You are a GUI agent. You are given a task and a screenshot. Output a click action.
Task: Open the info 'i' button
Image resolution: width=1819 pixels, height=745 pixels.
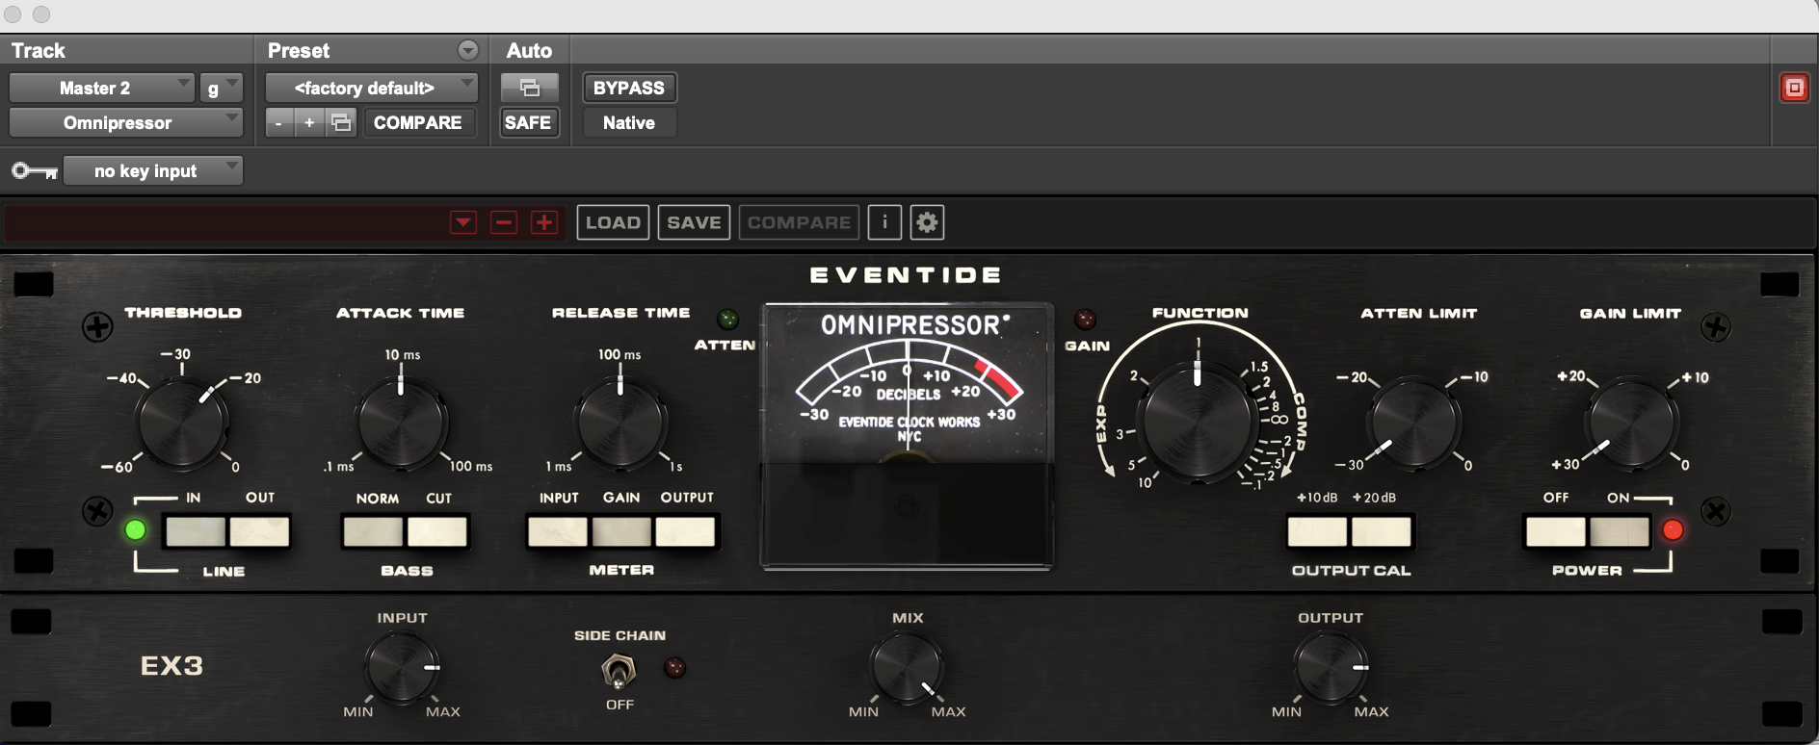(884, 222)
